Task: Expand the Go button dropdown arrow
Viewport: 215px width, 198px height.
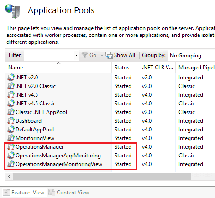Action: coord(102,55)
